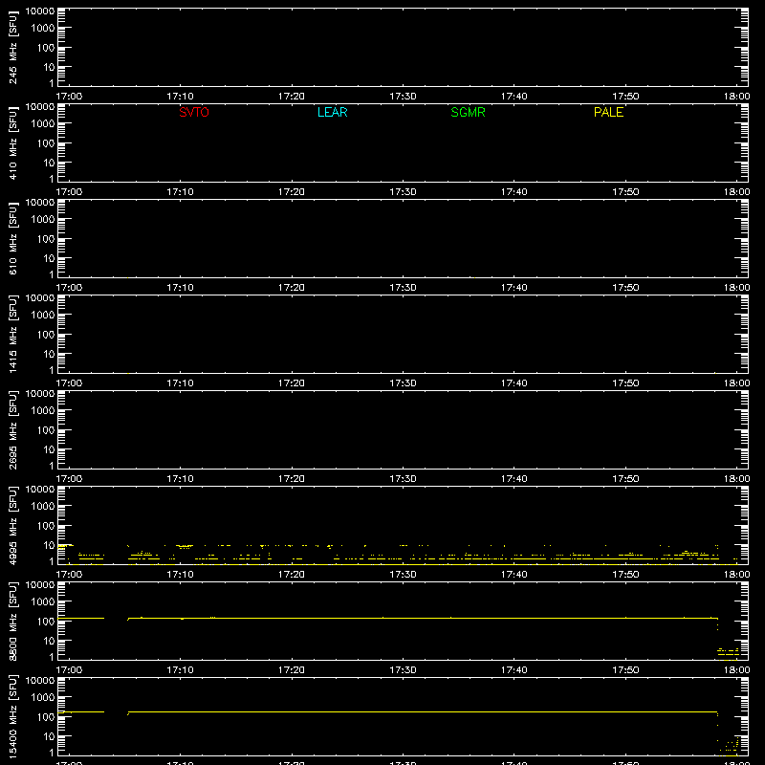
Task: Click 18:00 tick label under 8800 MHz panel
Action: (x=736, y=670)
